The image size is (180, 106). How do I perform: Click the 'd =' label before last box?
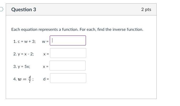coord(46,79)
